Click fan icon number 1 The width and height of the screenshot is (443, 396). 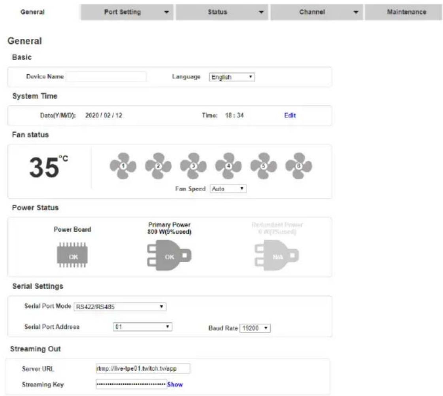(123, 166)
